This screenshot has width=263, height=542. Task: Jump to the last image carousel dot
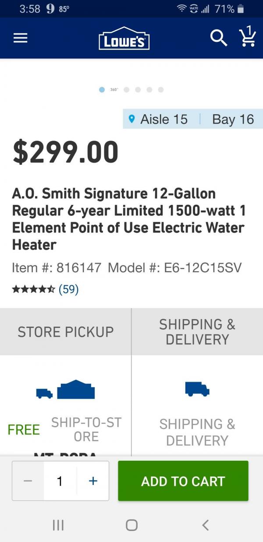click(161, 90)
